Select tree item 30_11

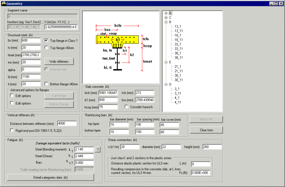tap(179, 80)
